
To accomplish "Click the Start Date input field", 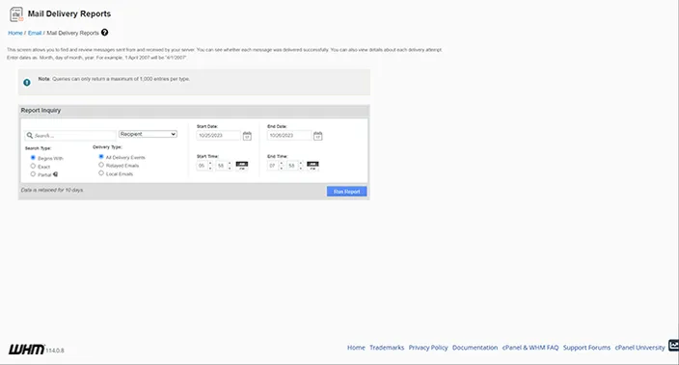I will pyautogui.click(x=219, y=136).
